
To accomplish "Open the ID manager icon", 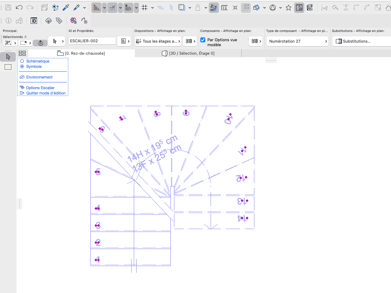I will (x=34, y=21).
